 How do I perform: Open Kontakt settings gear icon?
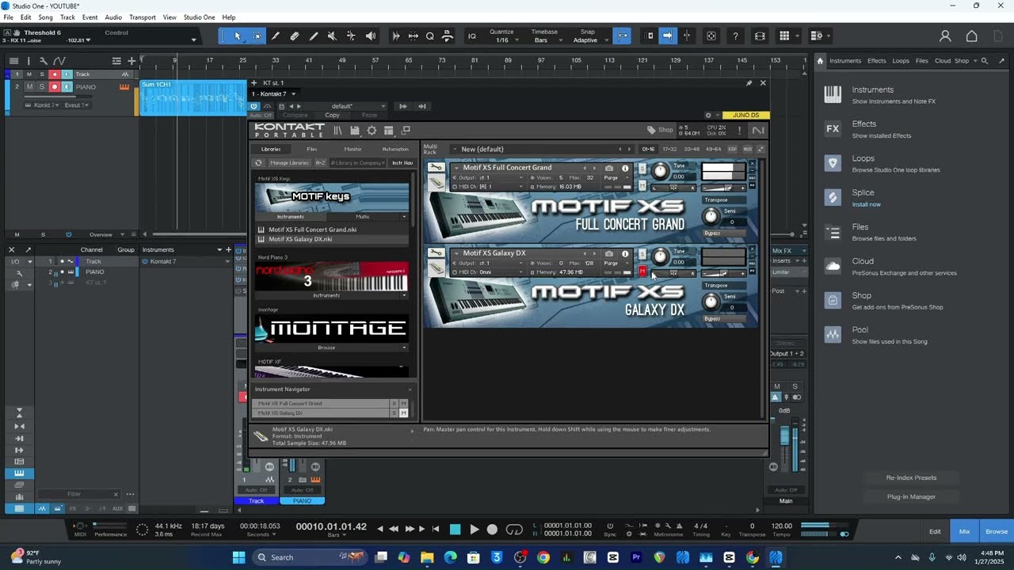coord(372,131)
